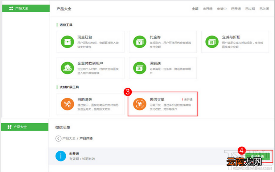Screen dimensions: 275x172
Task: Click the 自助清关 tools icon
Action: point(67,104)
